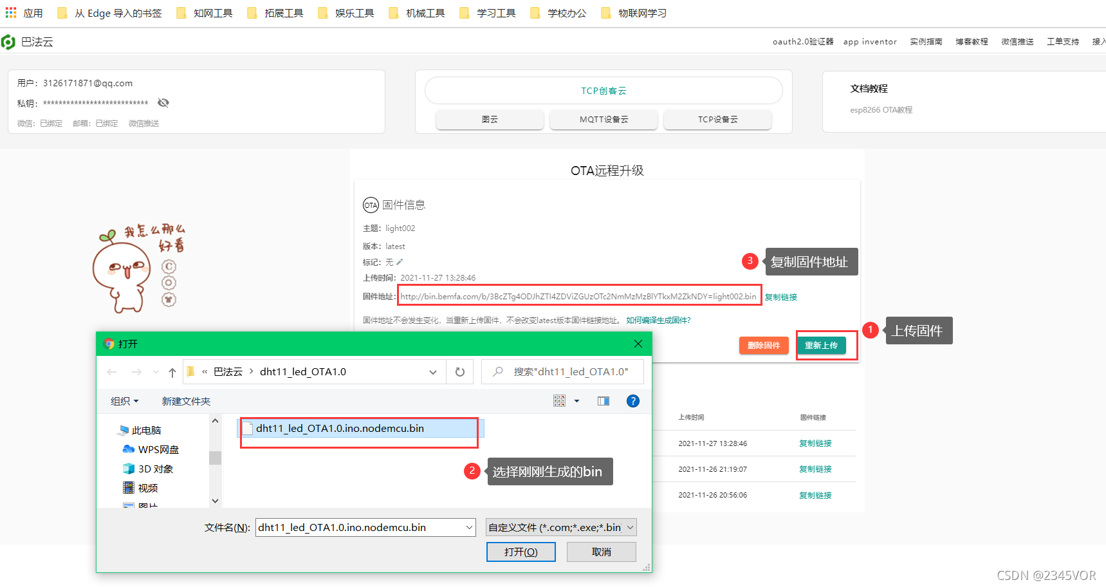The height and width of the screenshot is (587, 1106).
Task: Open the 学校办公 bookmark folder
Action: click(x=558, y=13)
